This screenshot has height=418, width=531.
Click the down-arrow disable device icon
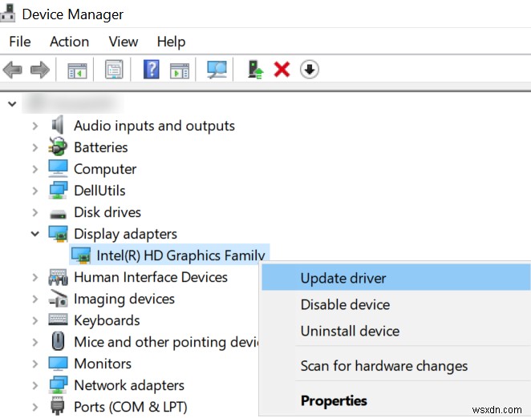(309, 70)
